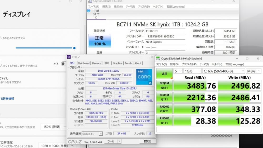Switch to the Memory tab in CPU-Z
The width and height of the screenshot is (263, 148).
click(x=96, y=63)
